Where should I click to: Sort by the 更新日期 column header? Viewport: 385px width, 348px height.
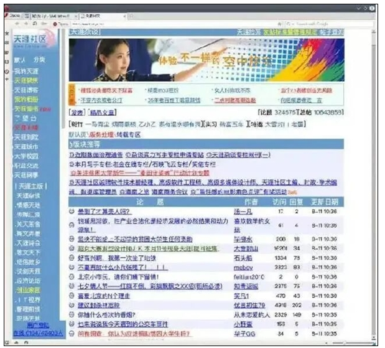point(325,202)
